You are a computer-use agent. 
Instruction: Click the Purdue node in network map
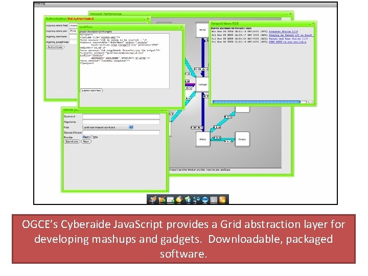(x=242, y=140)
